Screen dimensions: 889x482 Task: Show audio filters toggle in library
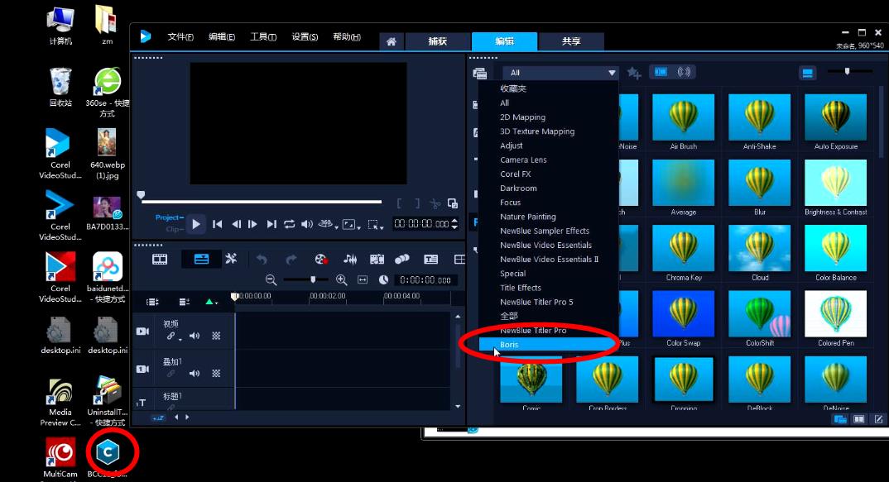[684, 72]
